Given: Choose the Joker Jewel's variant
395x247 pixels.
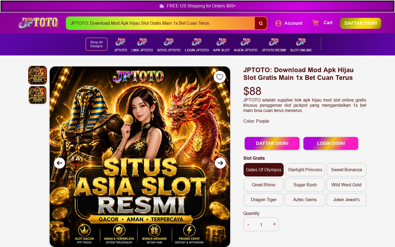Looking at the screenshot, I should point(346,200).
